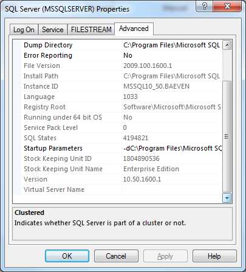This screenshot has height=272, width=246.
Task: Open Help for this dialog
Action: [214, 256]
